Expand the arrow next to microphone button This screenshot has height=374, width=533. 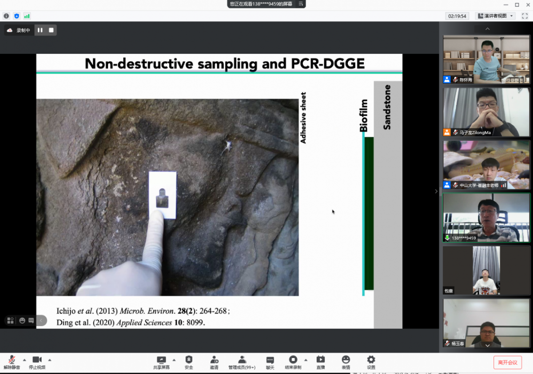point(24,360)
